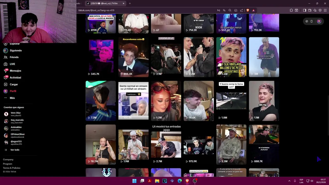Click the translate page icon in address bar
329x185 pixels.
tap(224, 10)
